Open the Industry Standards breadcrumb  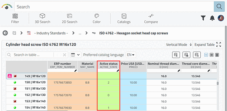pos(51,33)
